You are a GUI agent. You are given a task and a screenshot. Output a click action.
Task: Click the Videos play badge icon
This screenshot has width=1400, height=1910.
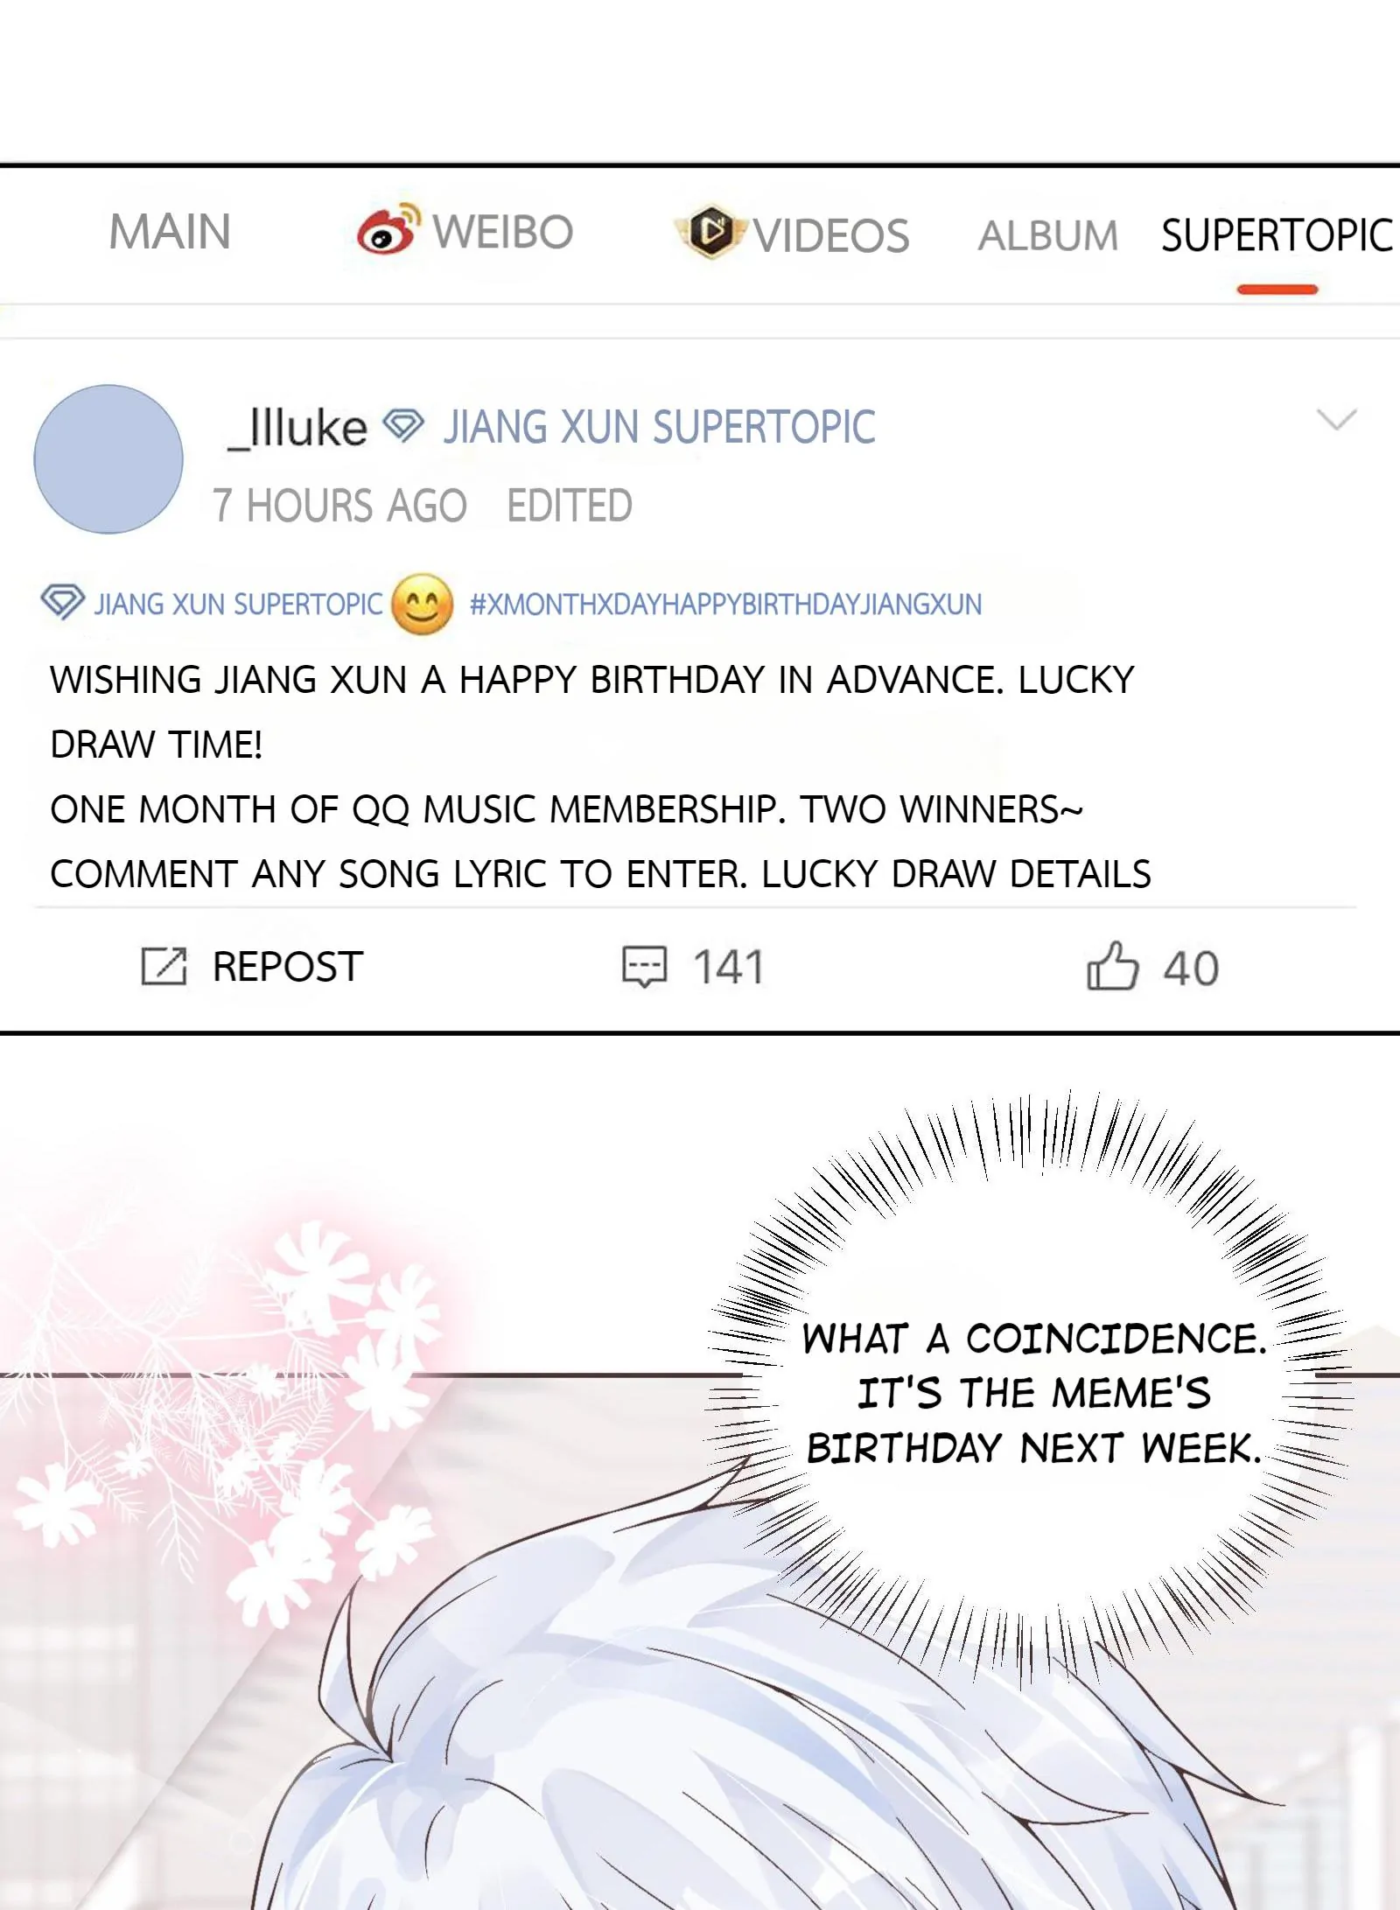710,232
